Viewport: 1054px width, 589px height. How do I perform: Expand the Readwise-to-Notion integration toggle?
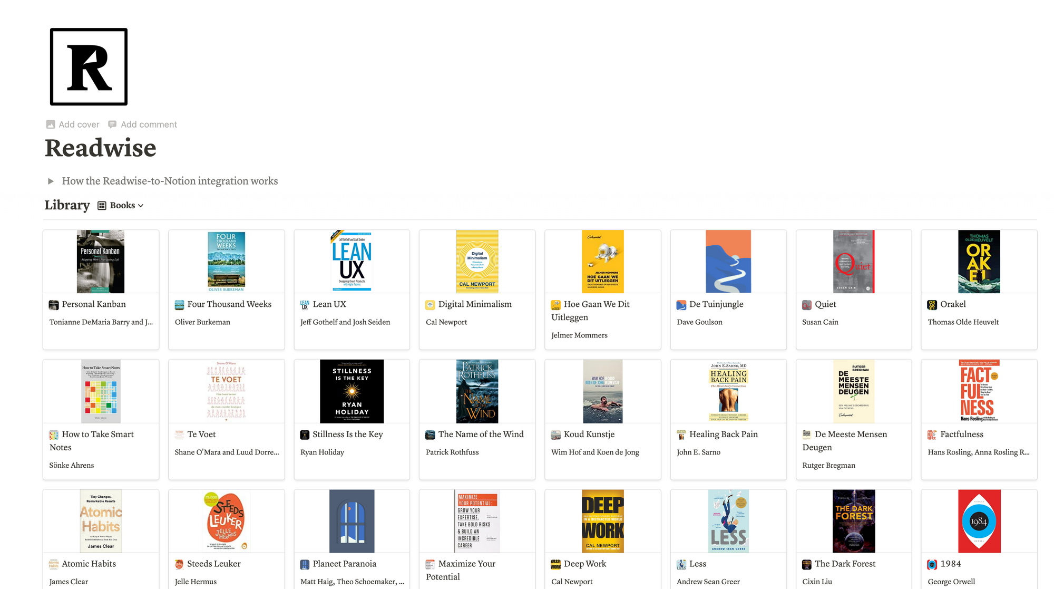pos(51,181)
